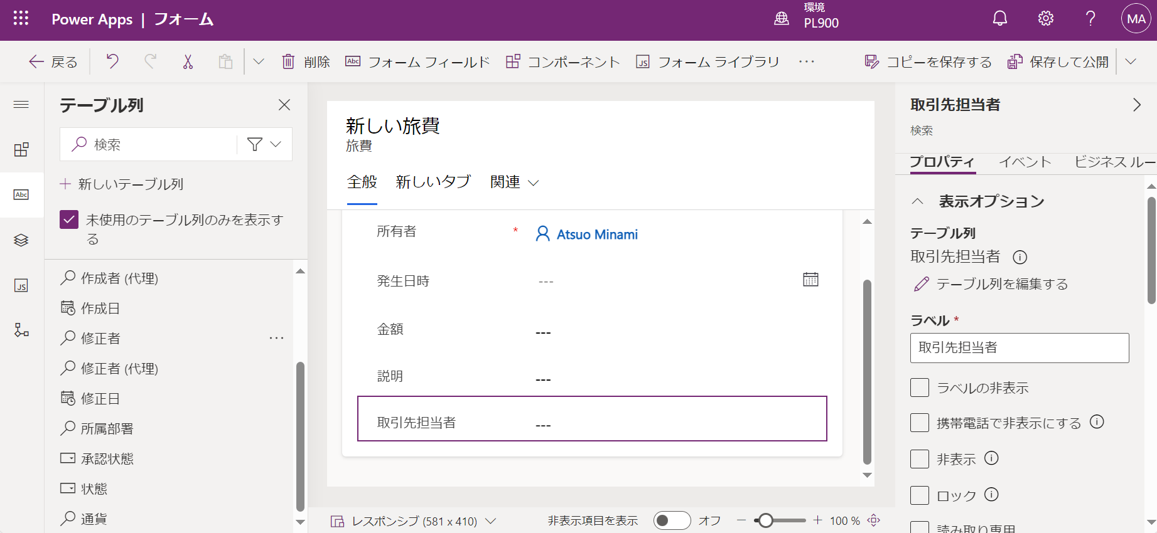The height and width of the screenshot is (533, 1157).
Task: Click 削除 delete button
Action: point(306,61)
